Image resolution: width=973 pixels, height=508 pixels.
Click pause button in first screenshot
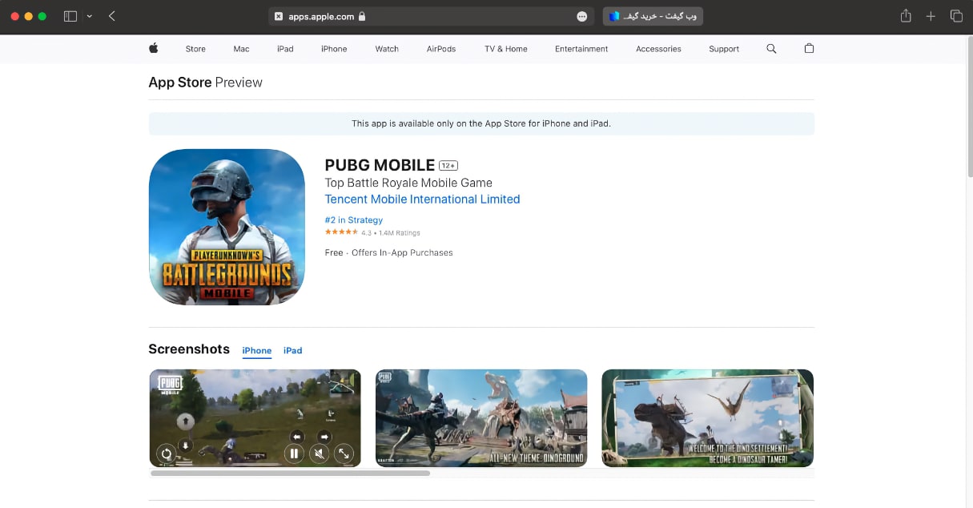[294, 454]
